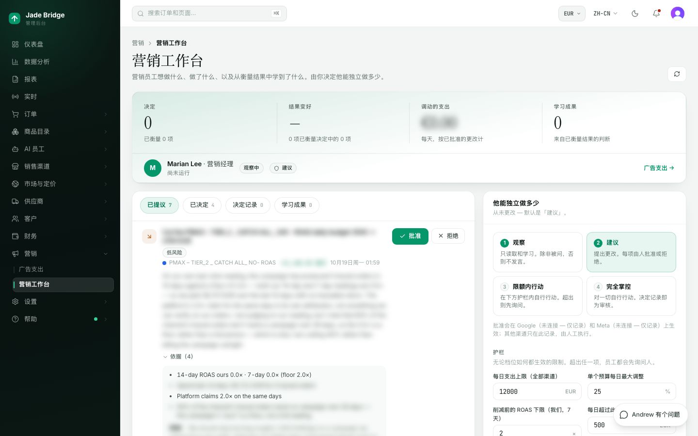Click the 财务 wallet icon
Image resolution: width=698 pixels, height=436 pixels.
pyautogui.click(x=15, y=236)
